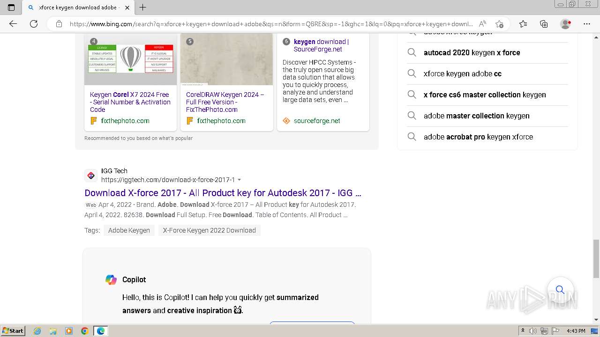Click the IGG Tech site favicon
The height and width of the screenshot is (337, 600).
tap(91, 176)
